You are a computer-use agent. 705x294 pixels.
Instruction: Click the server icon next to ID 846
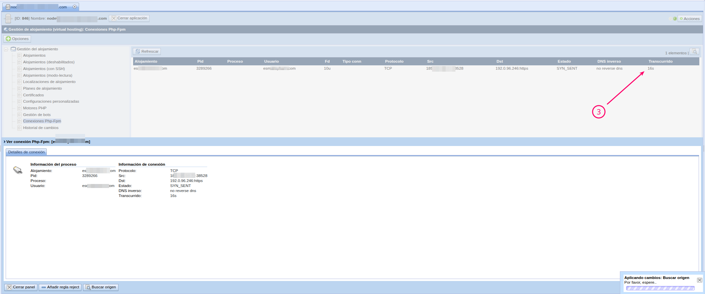click(8, 19)
